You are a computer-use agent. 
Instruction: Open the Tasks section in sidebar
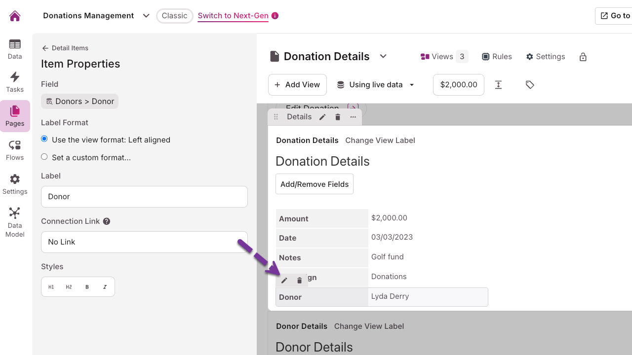15,82
